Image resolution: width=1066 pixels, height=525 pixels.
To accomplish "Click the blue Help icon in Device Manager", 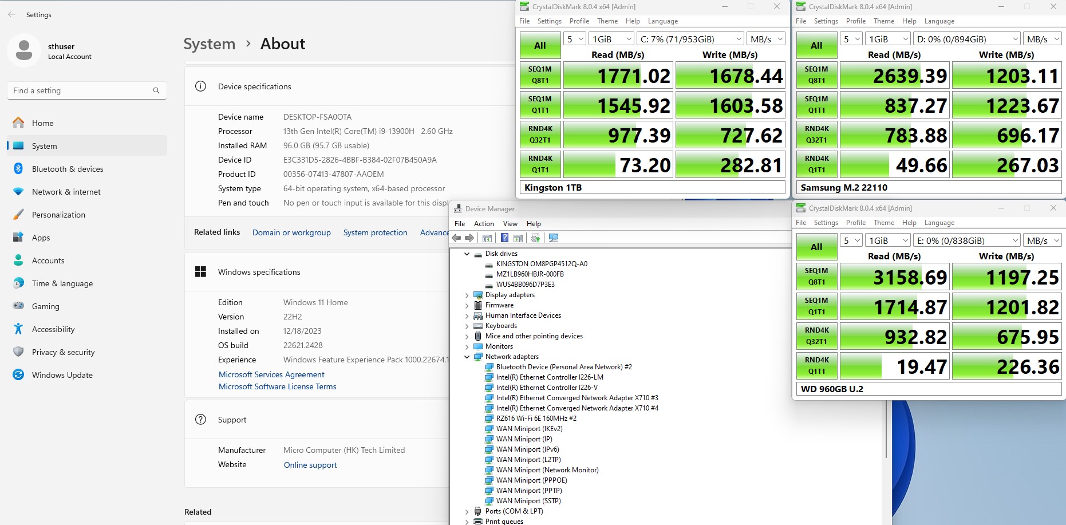I will (504, 238).
